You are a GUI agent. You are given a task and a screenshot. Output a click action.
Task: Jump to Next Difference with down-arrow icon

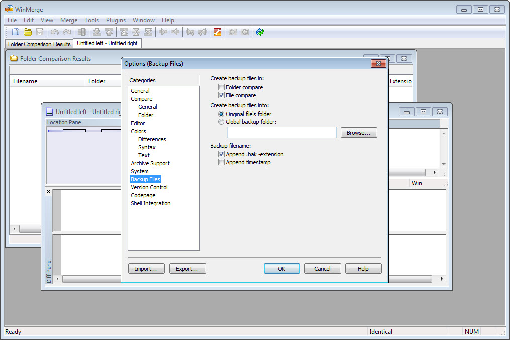[x=97, y=32]
